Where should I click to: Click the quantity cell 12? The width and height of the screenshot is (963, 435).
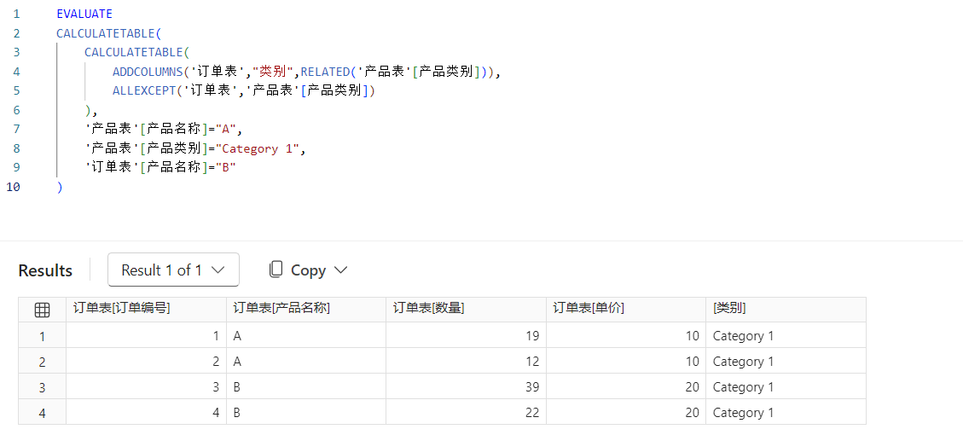[466, 362]
